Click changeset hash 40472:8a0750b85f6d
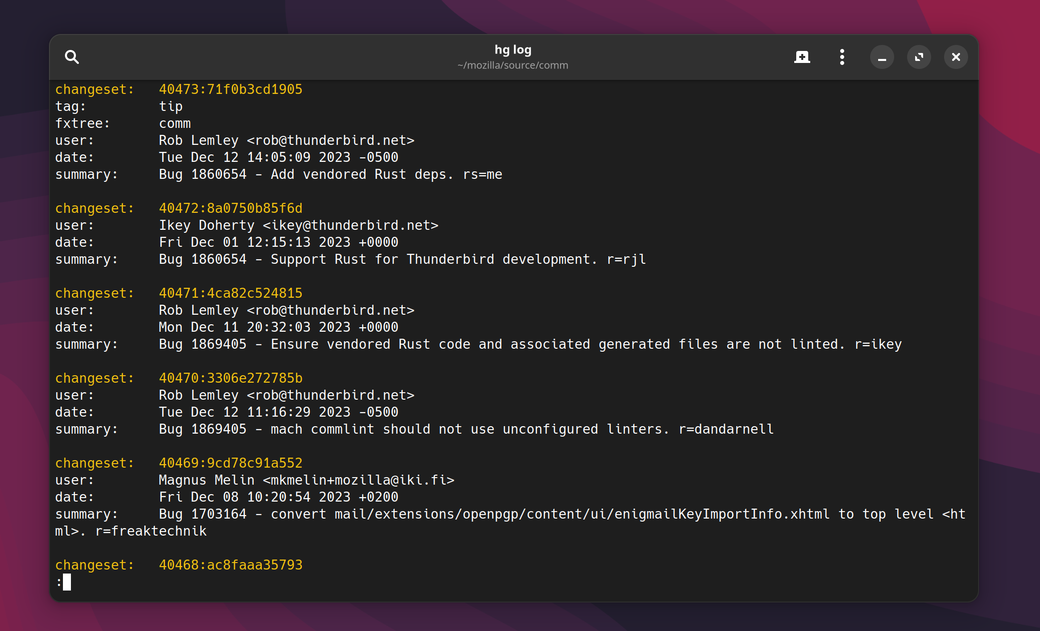This screenshot has width=1040, height=631. (230, 208)
